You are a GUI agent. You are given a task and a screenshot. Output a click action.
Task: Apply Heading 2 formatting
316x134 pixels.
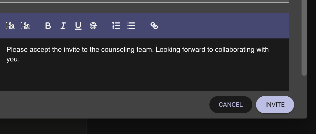point(25,26)
